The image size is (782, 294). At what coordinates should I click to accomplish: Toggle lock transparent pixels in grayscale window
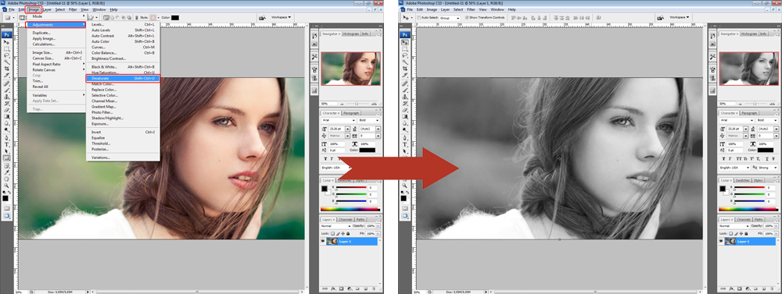730,234
